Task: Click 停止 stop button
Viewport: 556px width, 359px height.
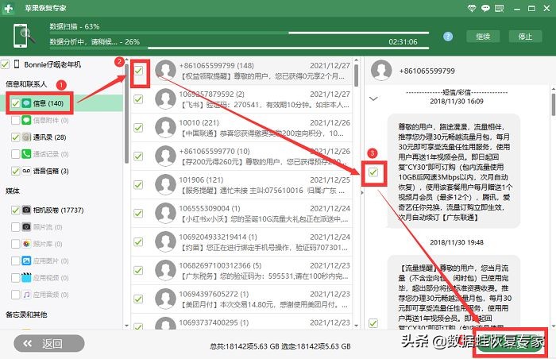Action: pyautogui.click(x=525, y=37)
